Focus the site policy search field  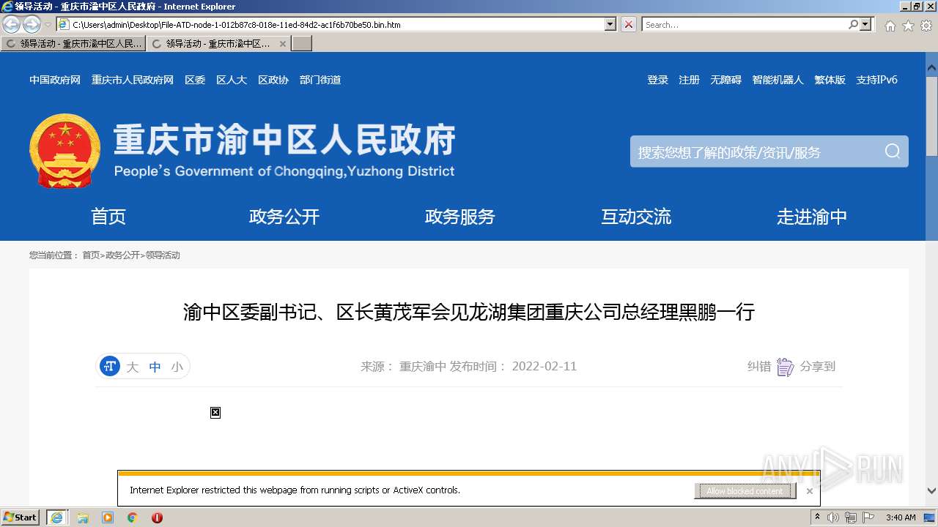(755, 152)
